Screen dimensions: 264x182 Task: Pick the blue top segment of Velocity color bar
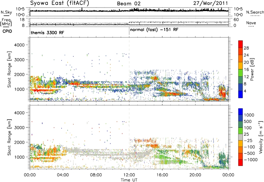(241, 111)
